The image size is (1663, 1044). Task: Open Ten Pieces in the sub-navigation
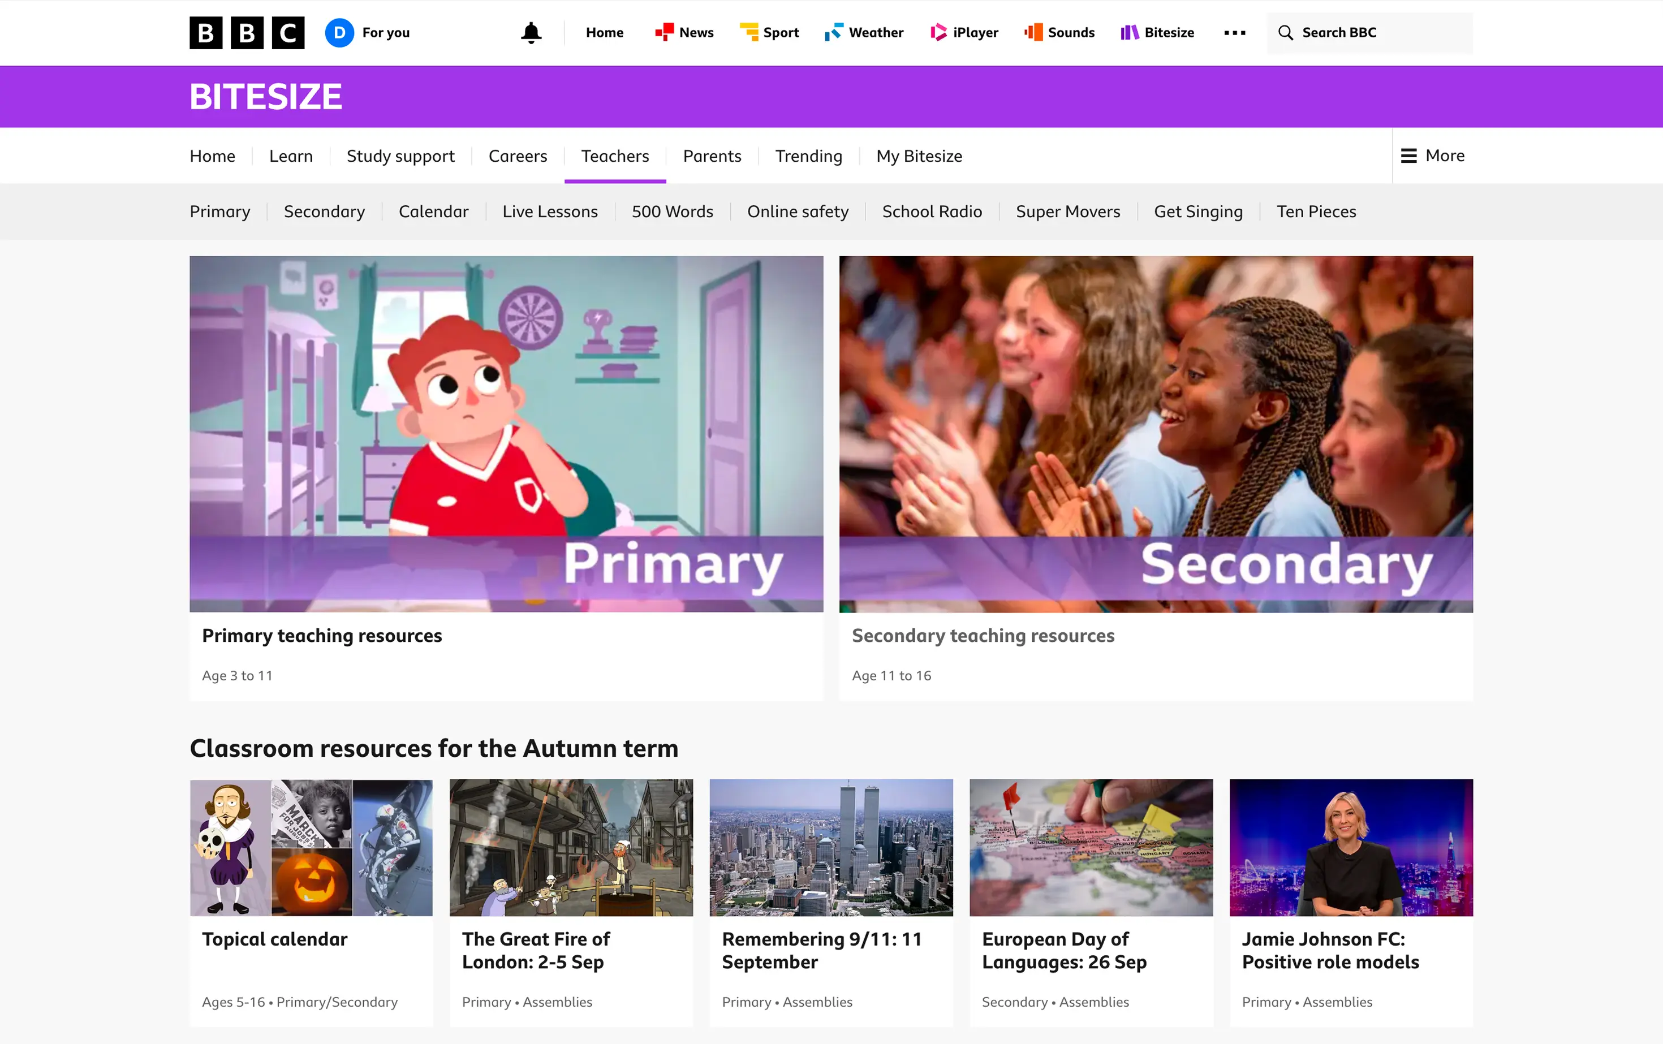point(1316,212)
